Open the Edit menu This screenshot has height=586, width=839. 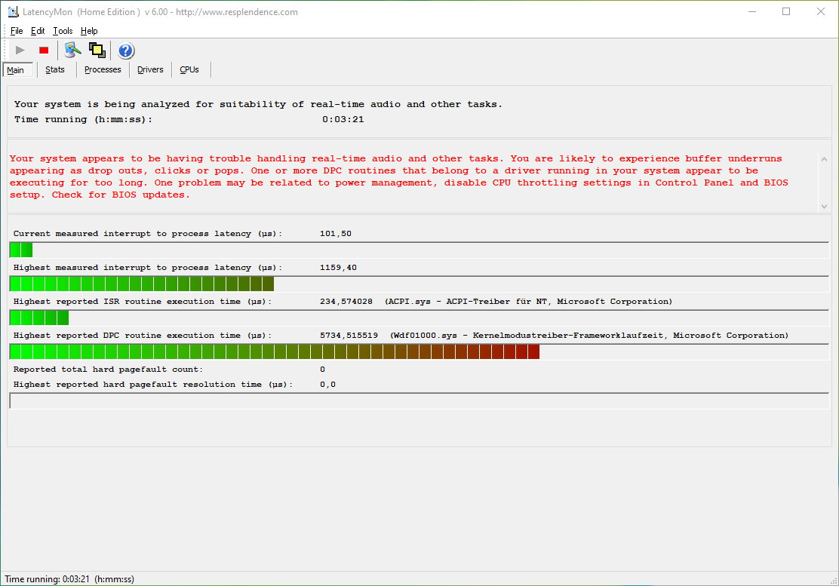pyautogui.click(x=38, y=31)
